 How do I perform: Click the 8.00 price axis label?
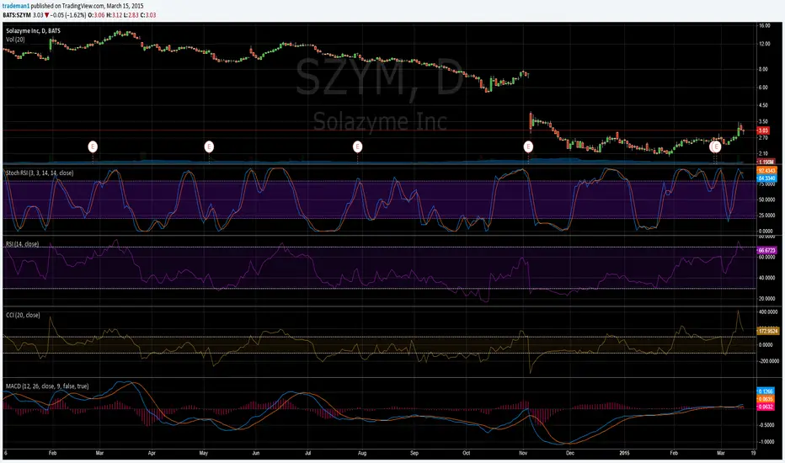(763, 70)
